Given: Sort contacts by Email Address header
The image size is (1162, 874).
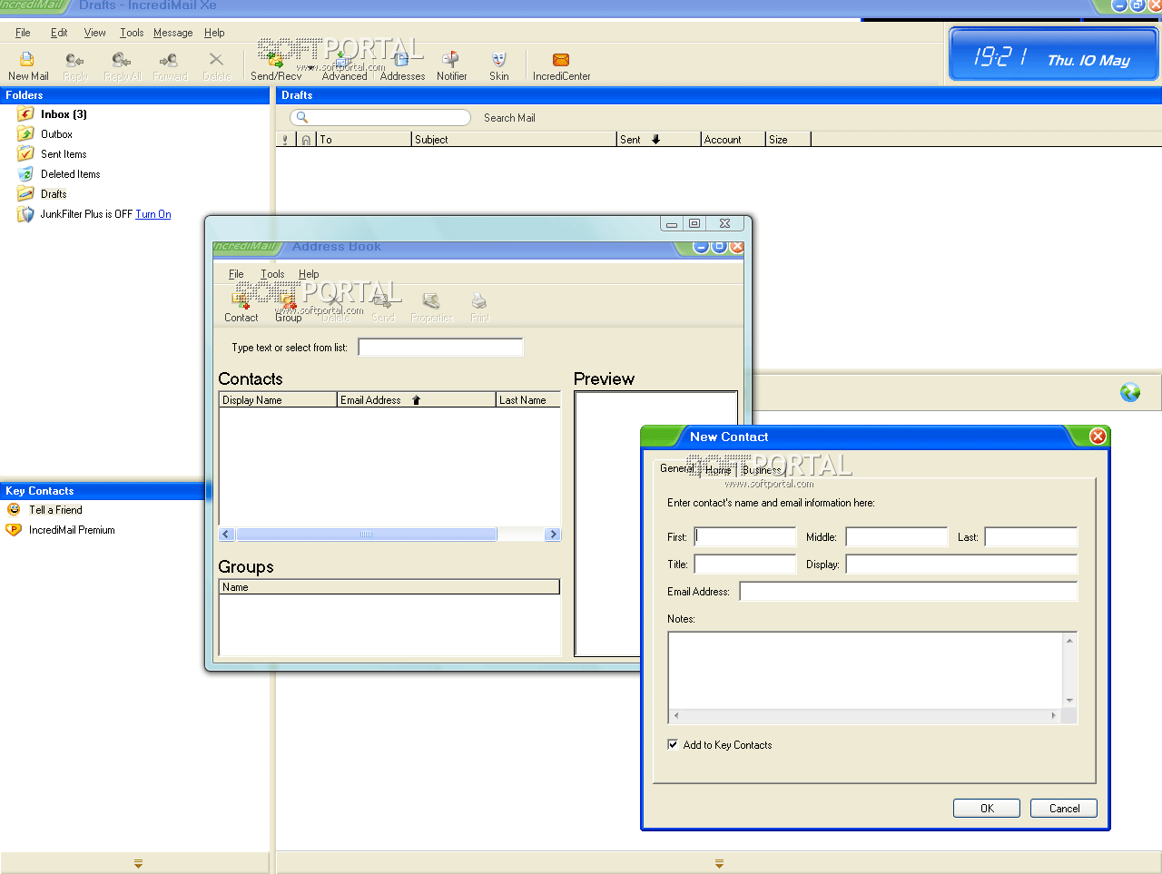Looking at the screenshot, I should click(x=416, y=400).
